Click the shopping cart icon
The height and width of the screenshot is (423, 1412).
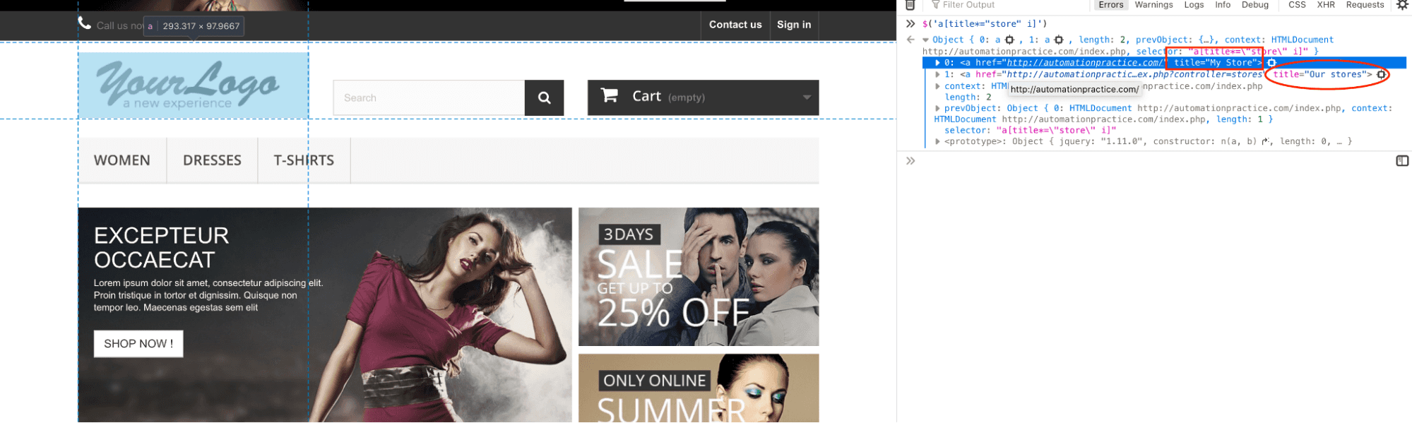coord(609,95)
